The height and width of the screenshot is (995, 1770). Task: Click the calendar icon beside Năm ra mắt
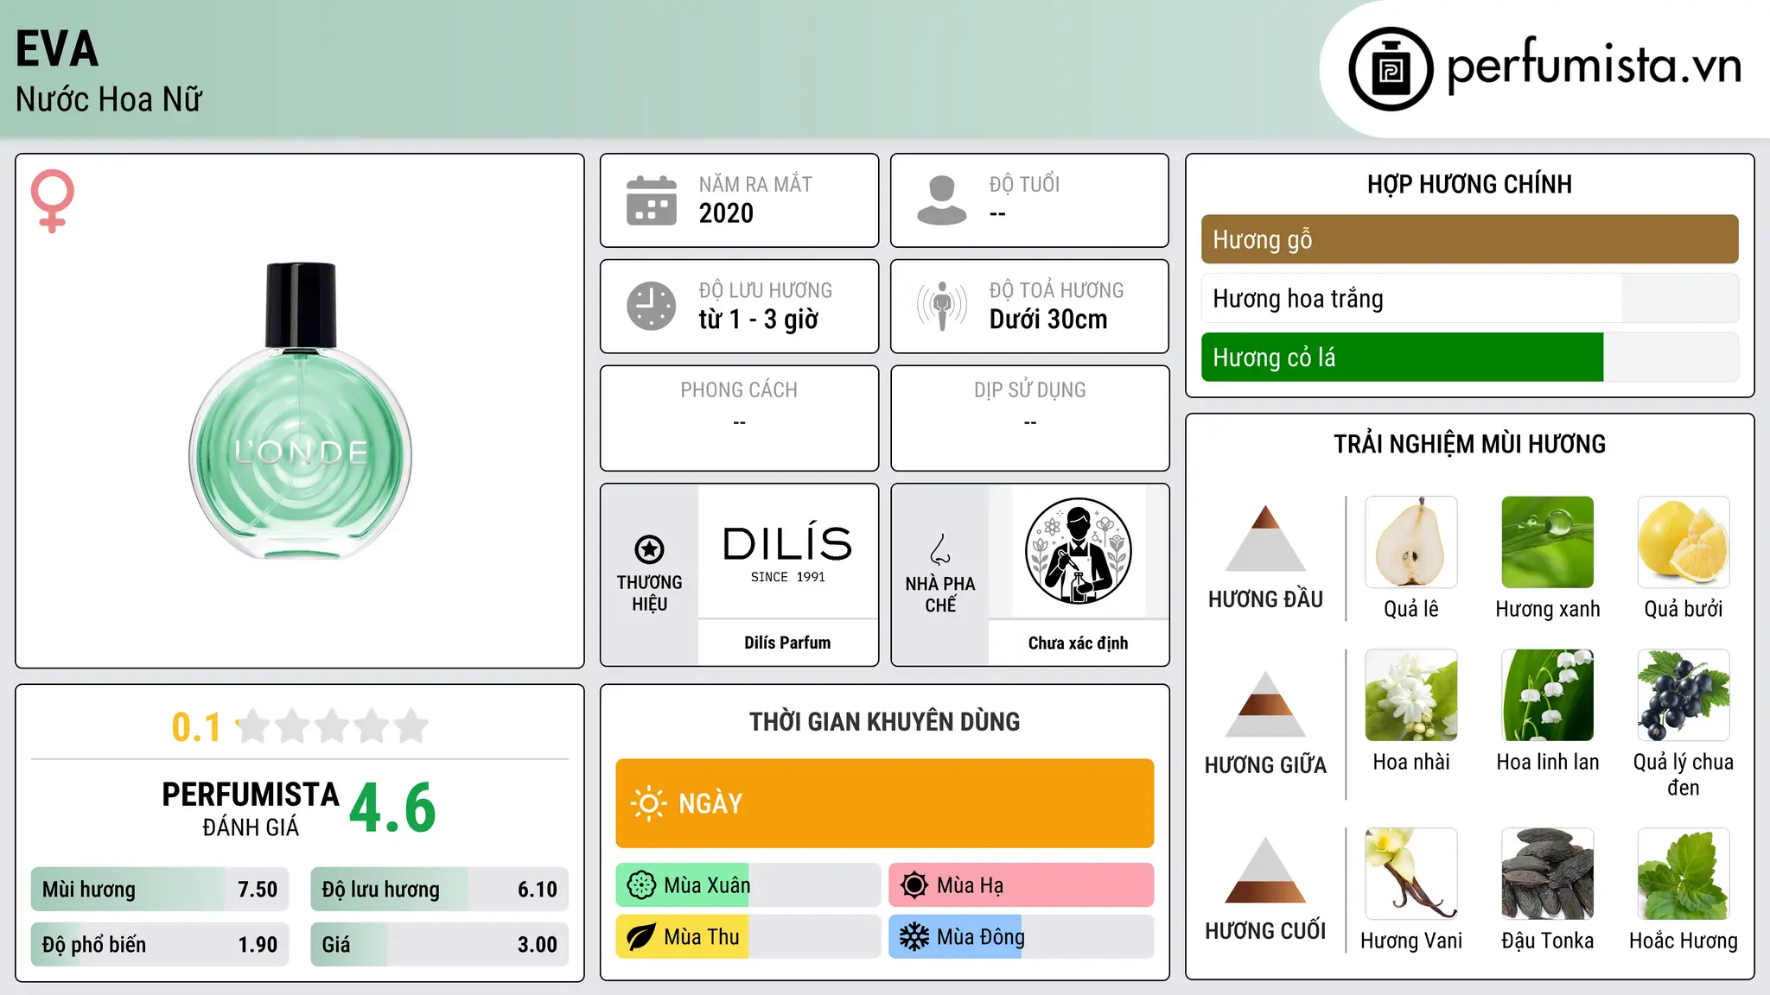(x=652, y=200)
